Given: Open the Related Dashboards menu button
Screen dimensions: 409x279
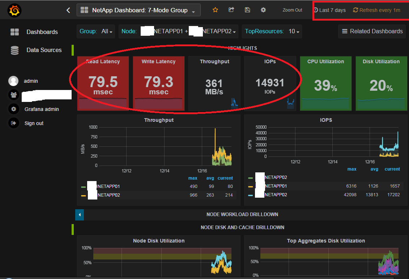Looking at the screenshot, I should (x=372, y=31).
